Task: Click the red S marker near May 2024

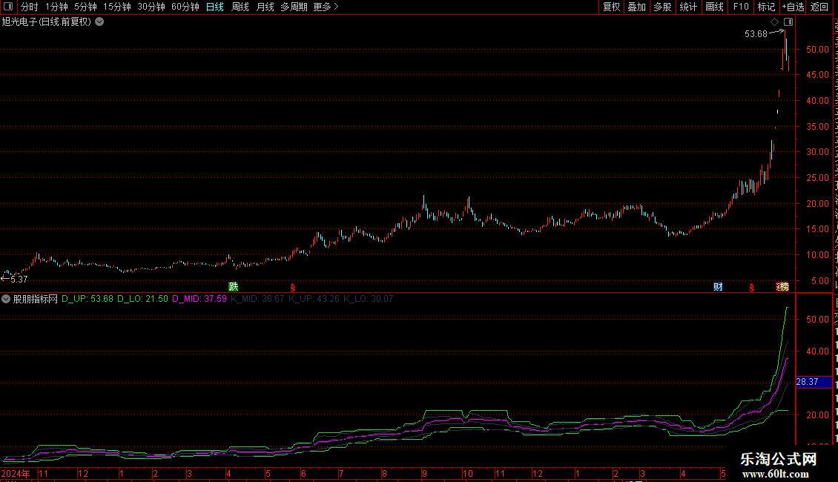Action: 292,288
